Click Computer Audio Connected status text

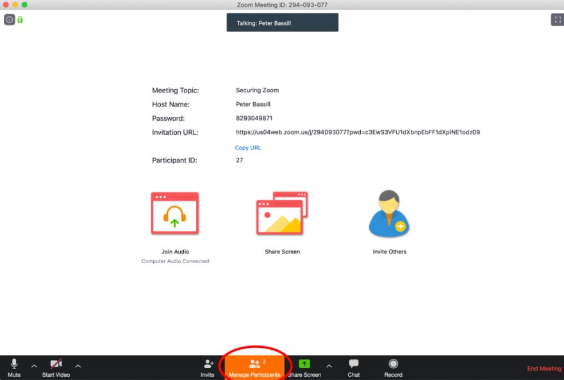pyautogui.click(x=175, y=261)
